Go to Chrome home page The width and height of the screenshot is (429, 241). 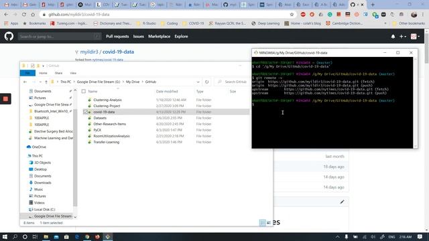tap(33, 15)
